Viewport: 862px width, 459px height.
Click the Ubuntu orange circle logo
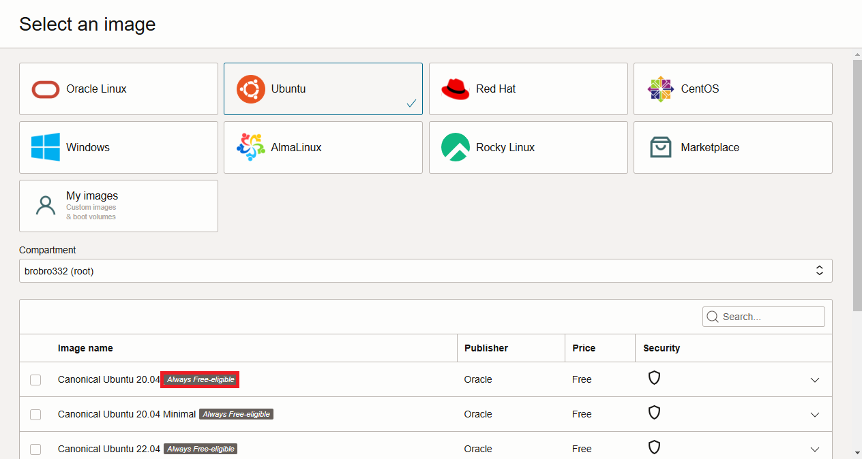click(x=251, y=89)
